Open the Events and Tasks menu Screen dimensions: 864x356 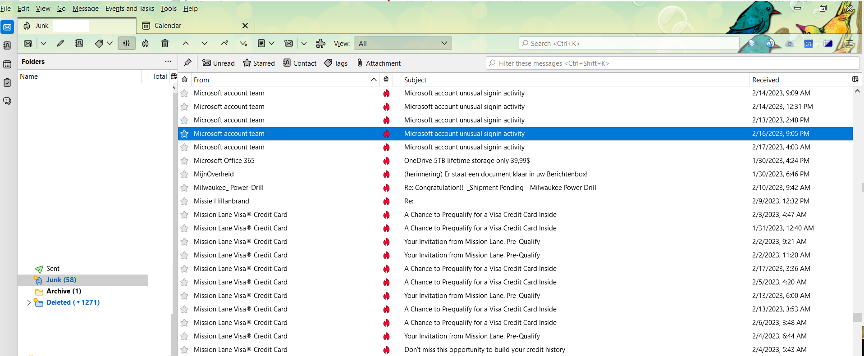pyautogui.click(x=130, y=8)
